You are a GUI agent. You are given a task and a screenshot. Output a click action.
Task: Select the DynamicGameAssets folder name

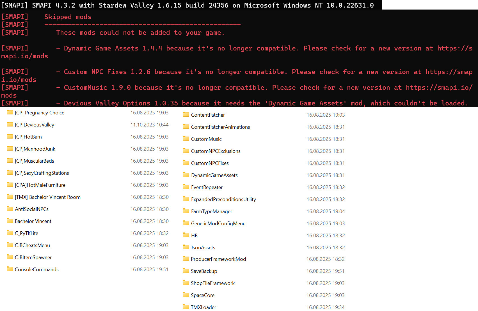pos(214,175)
